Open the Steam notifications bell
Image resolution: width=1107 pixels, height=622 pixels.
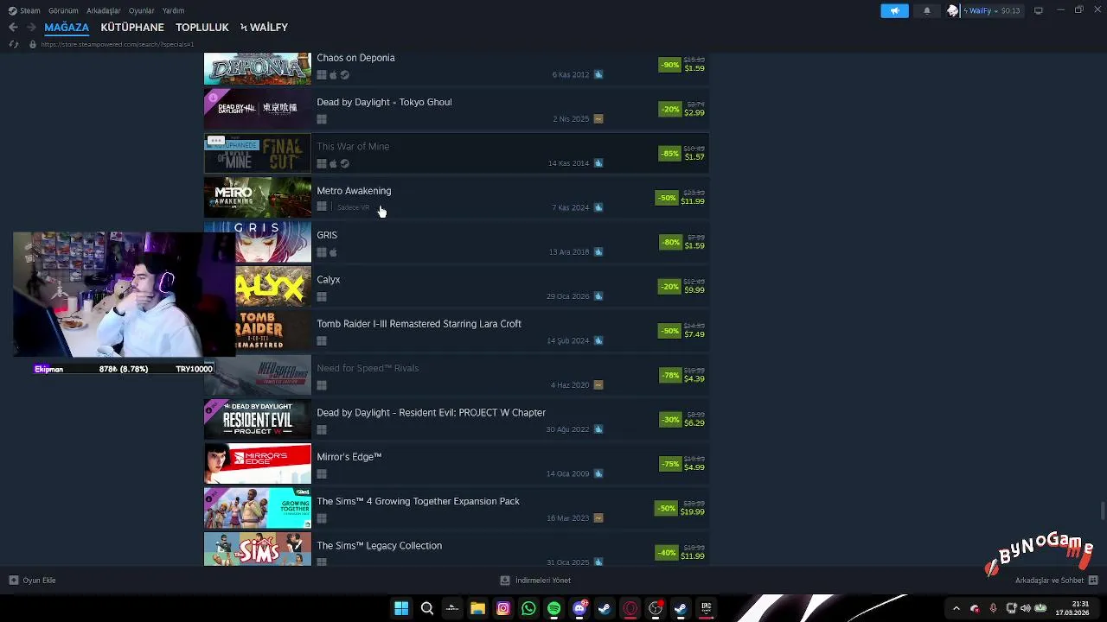pyautogui.click(x=927, y=10)
